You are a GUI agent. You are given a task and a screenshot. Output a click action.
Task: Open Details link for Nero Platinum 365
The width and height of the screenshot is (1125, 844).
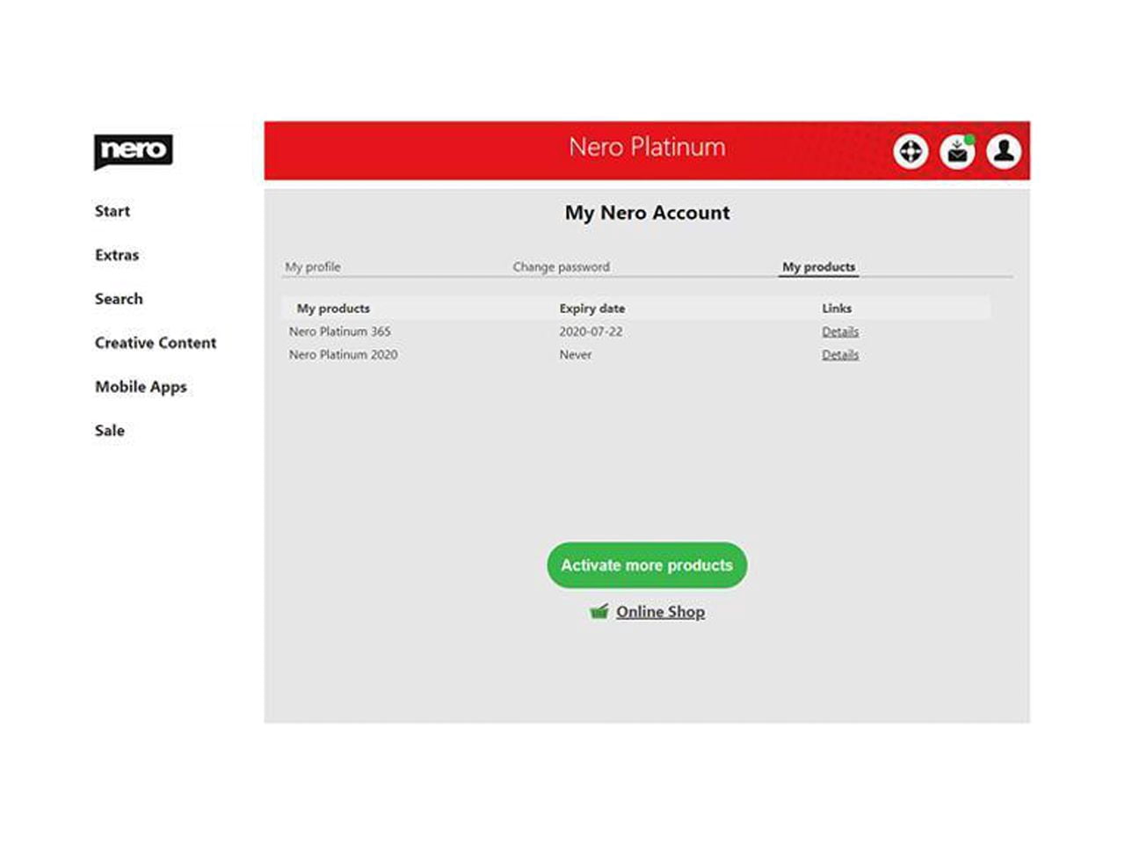840,331
